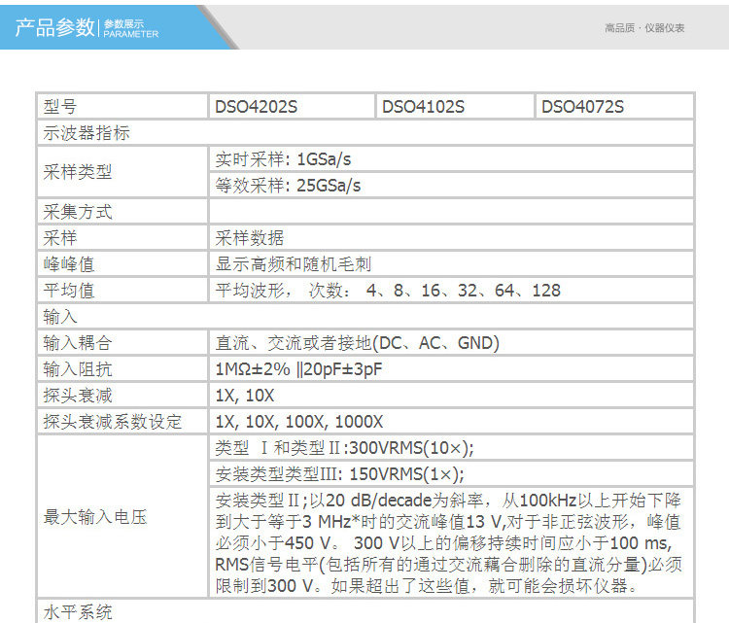Click the 直流、交流或者接地 value cell
This screenshot has height=623, width=729.
451,343
